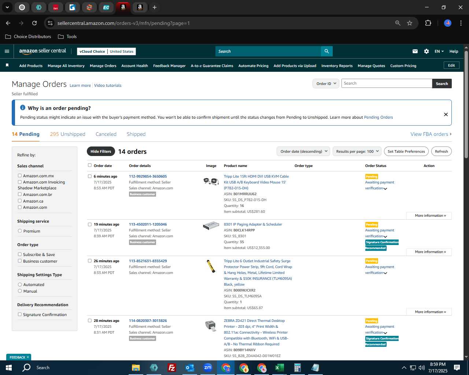469x375 pixels.
Task: Bookmark this page with the star icon
Action: pyautogui.click(x=410, y=23)
